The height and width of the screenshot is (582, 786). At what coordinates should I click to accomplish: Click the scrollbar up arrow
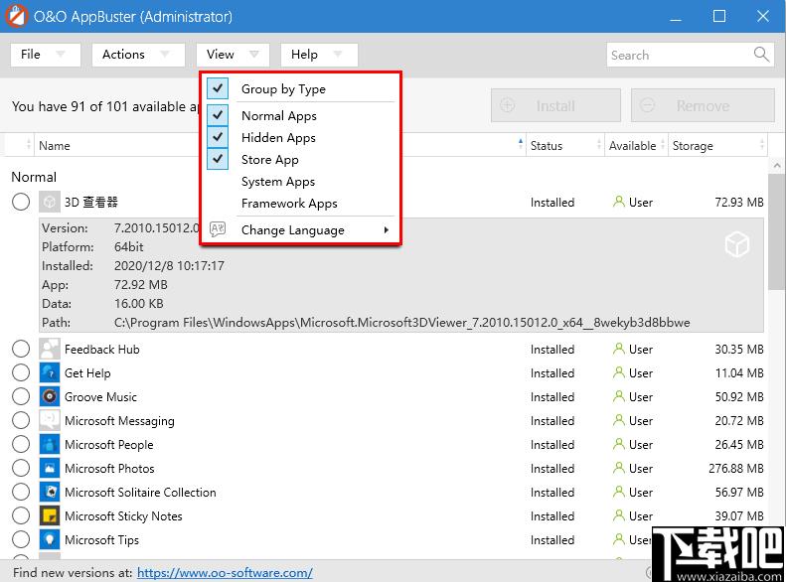tap(776, 165)
